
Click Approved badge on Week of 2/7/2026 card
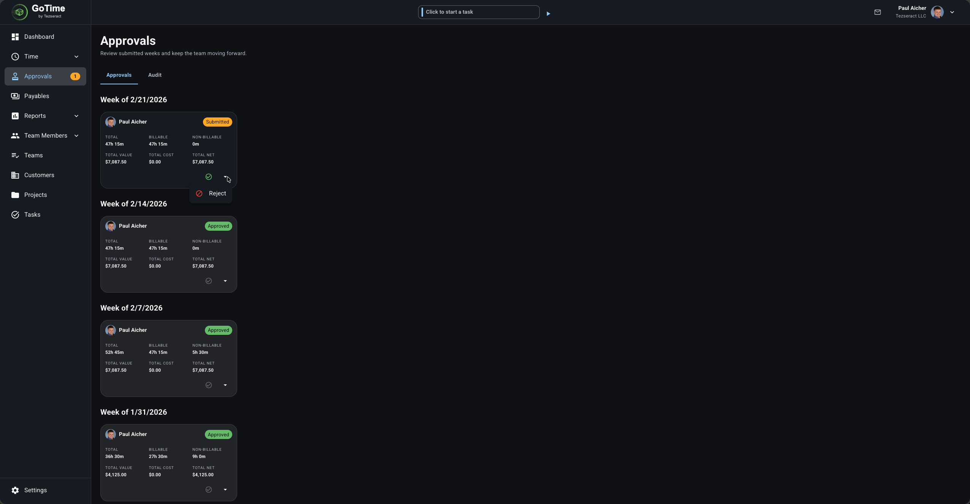point(218,330)
